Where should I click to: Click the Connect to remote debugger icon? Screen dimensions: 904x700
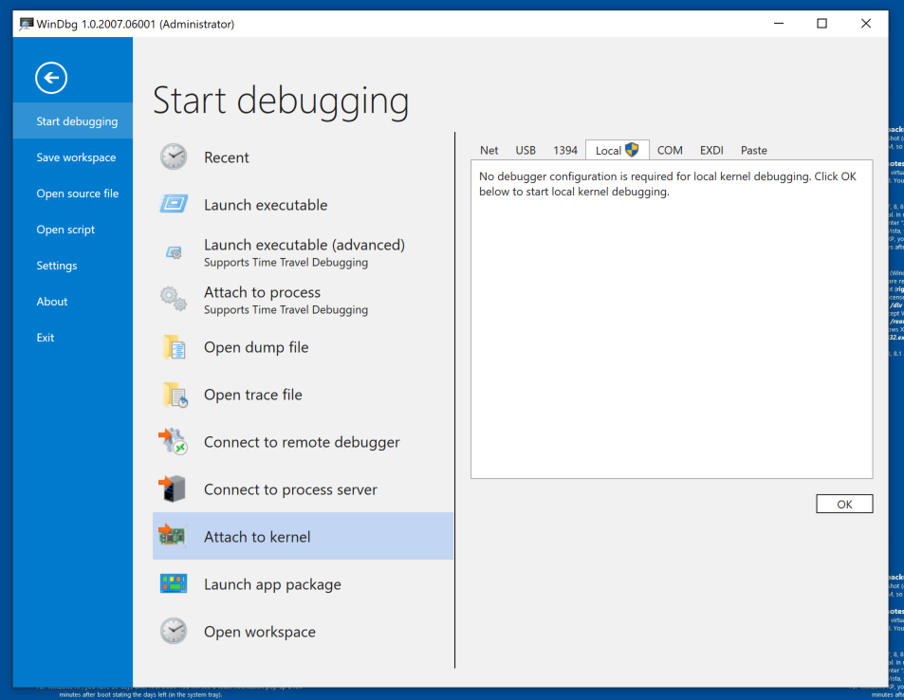[x=173, y=442]
